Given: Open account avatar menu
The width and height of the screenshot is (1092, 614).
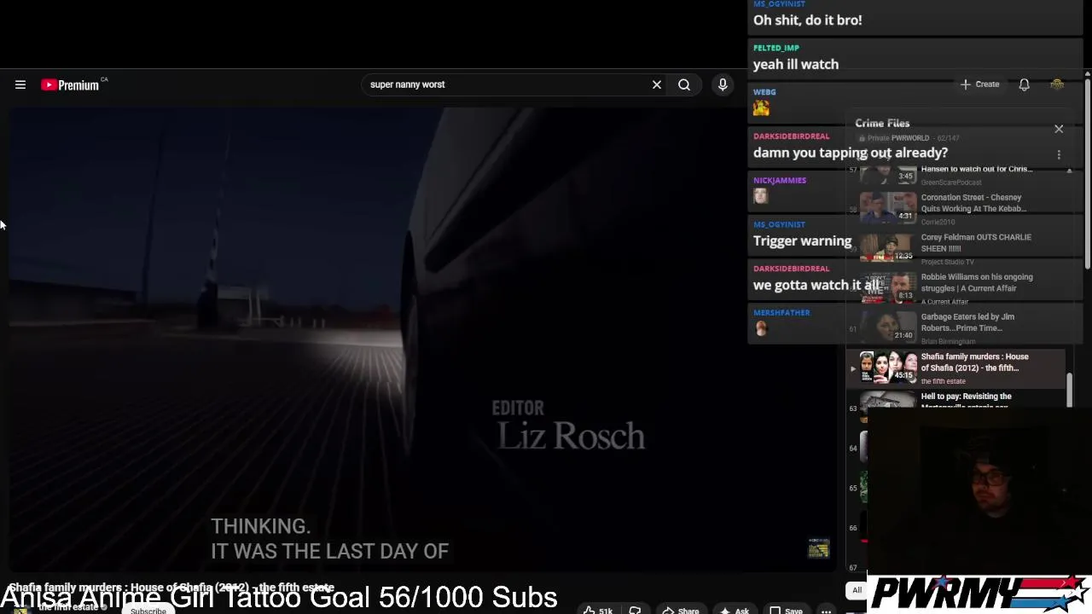Looking at the screenshot, I should 1057,84.
